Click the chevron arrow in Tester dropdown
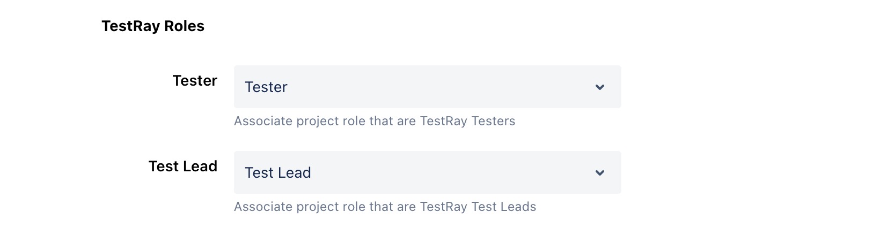This screenshot has width=880, height=227. tap(600, 87)
